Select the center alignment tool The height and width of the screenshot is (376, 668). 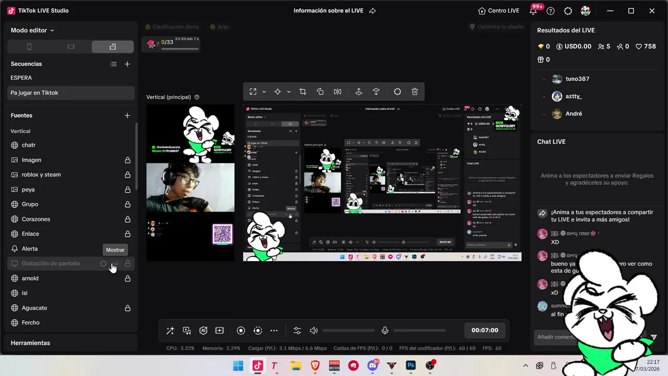pos(278,91)
